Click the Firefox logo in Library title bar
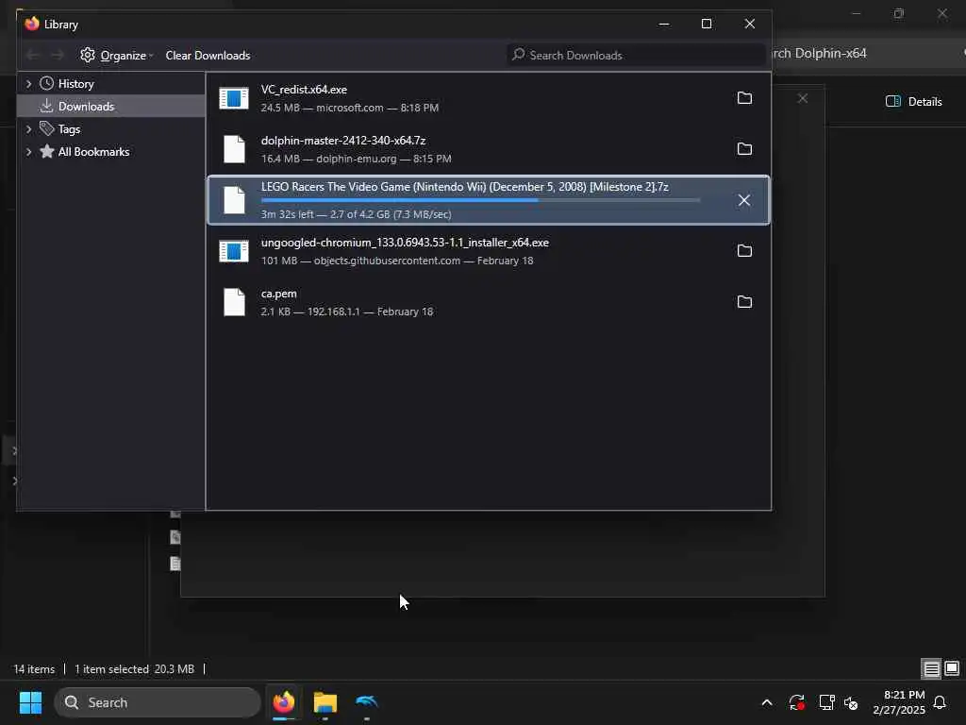 pos(32,24)
